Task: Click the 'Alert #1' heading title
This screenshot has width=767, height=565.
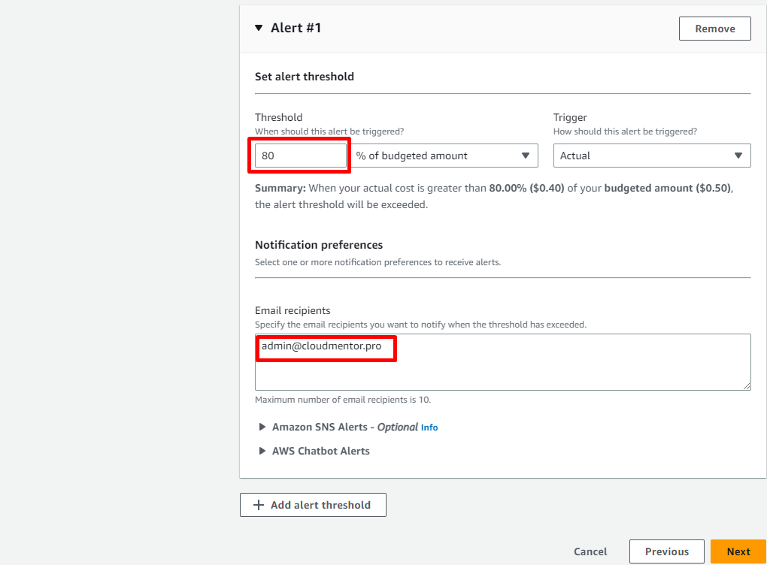Action: pyautogui.click(x=296, y=29)
